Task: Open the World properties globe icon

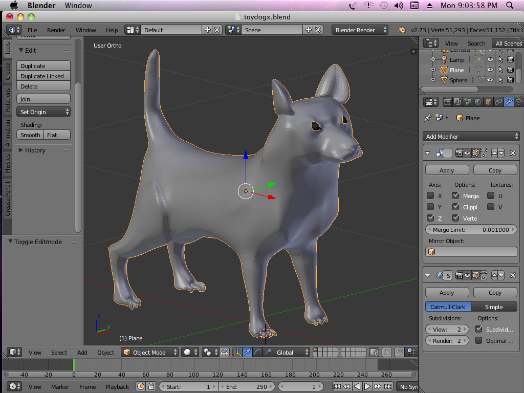Action: [477, 102]
